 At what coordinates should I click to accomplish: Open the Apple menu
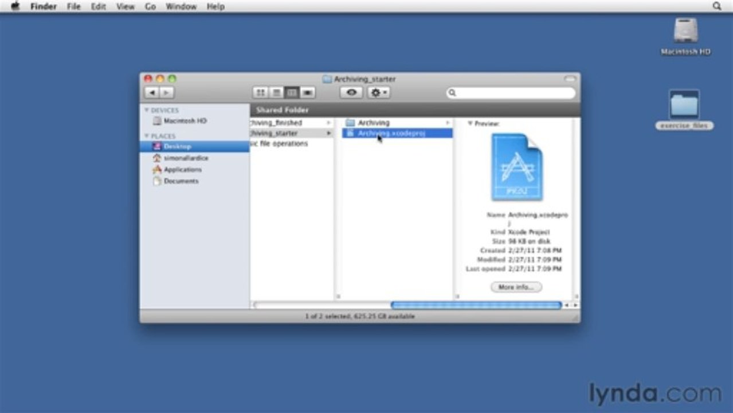15,6
